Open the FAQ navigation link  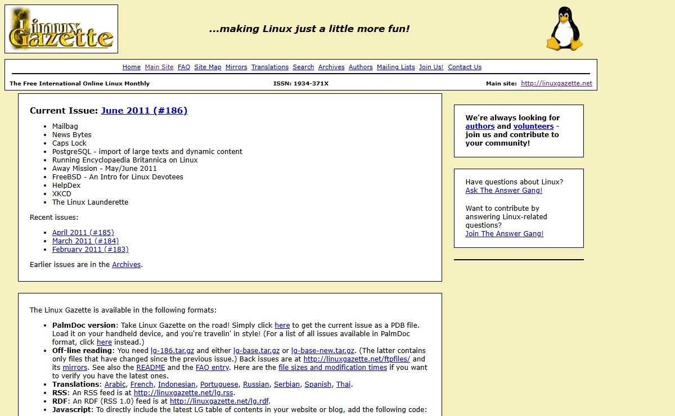pyautogui.click(x=184, y=67)
